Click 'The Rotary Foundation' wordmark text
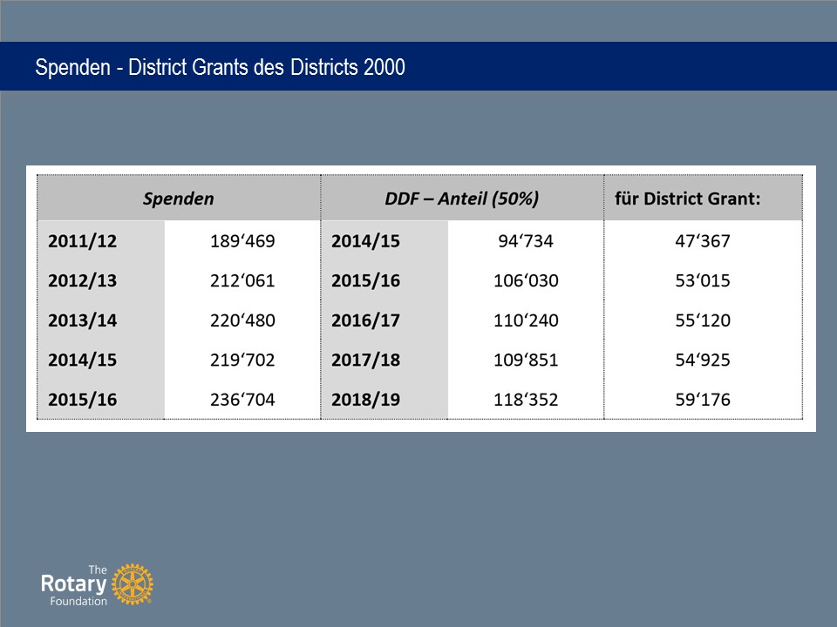The image size is (837, 627). pos(74,585)
